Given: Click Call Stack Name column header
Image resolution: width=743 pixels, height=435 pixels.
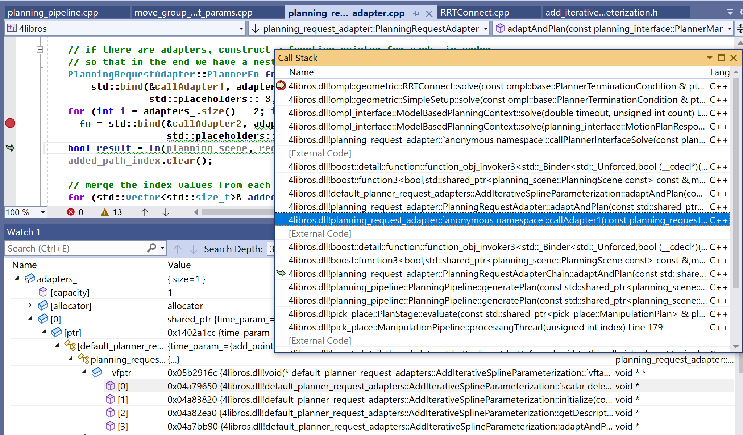Looking at the screenshot, I should click(497, 72).
